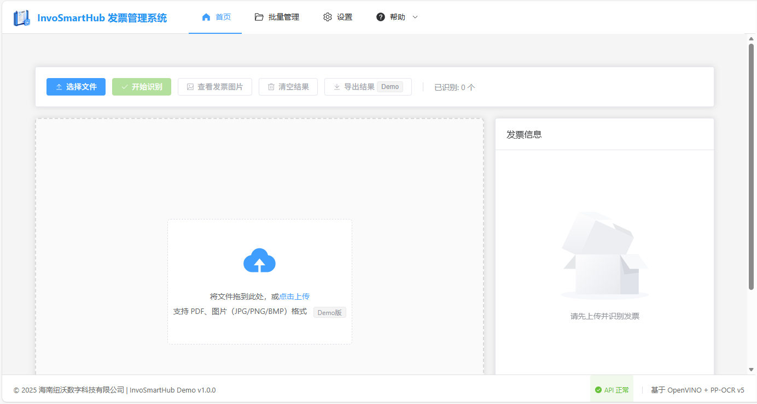Click the checkmark icon on 开始识别
This screenshot has width=757, height=404.
click(x=125, y=86)
